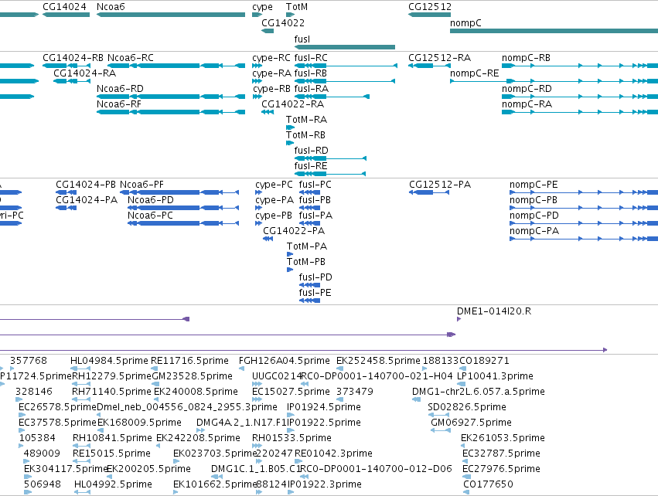The image size is (658, 496).
Task: Select the CG12512 gene label
Action: click(x=430, y=7)
